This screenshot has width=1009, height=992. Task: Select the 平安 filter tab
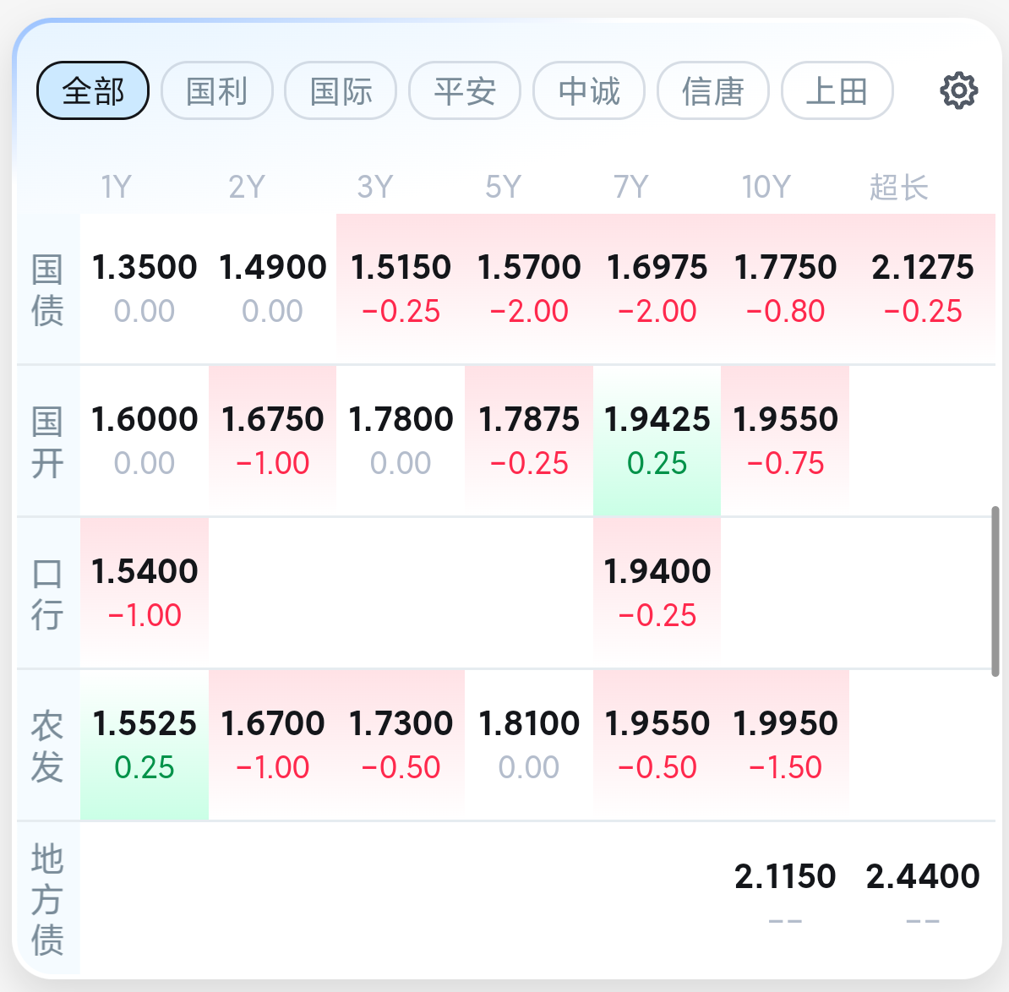click(465, 90)
